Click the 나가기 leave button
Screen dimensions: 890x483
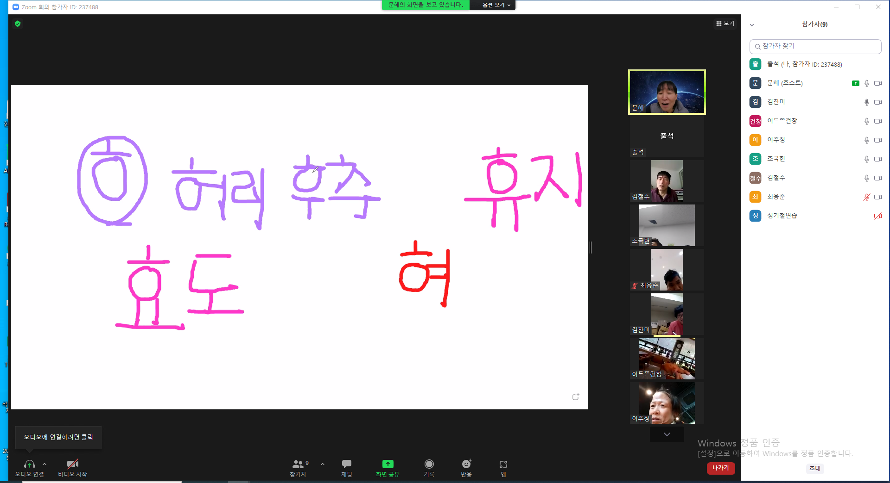click(x=721, y=468)
